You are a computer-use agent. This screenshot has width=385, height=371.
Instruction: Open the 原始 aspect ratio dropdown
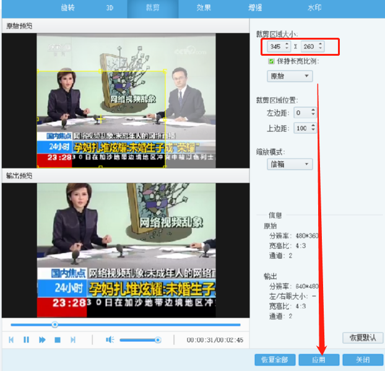point(290,76)
